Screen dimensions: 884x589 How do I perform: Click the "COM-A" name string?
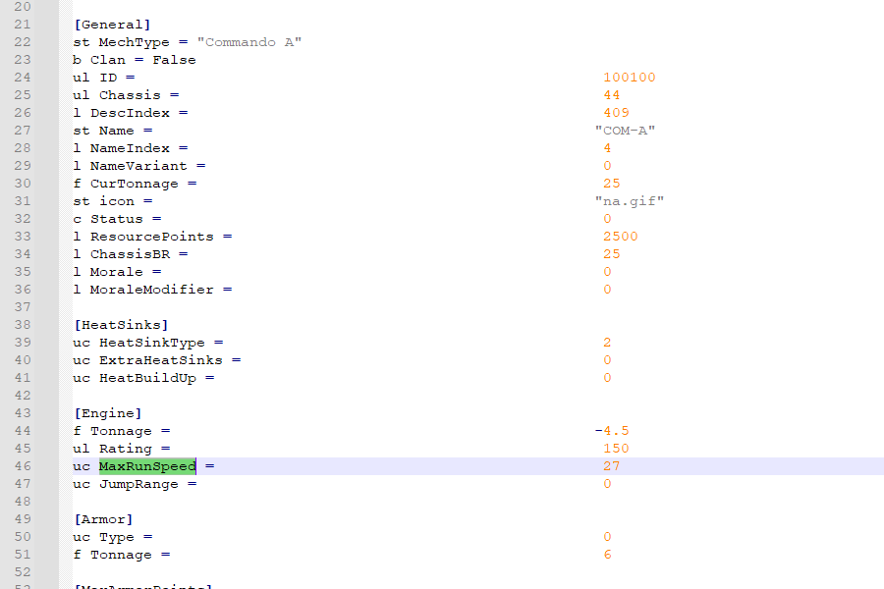click(625, 131)
